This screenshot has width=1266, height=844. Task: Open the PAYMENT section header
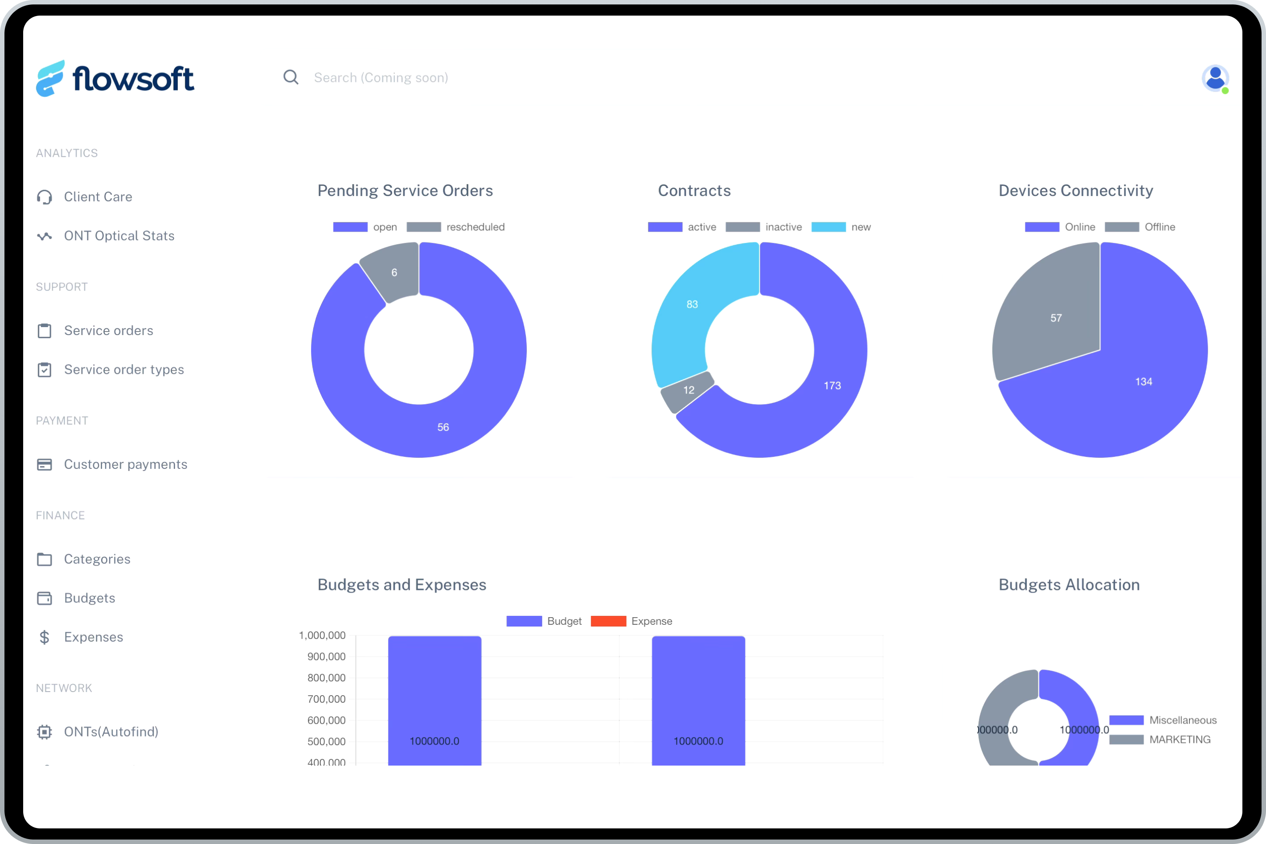[62, 420]
